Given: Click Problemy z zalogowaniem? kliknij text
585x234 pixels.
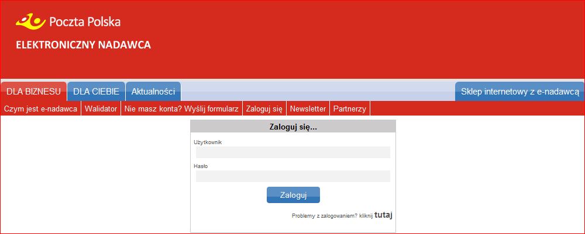Looking at the screenshot, I should pyautogui.click(x=332, y=216).
